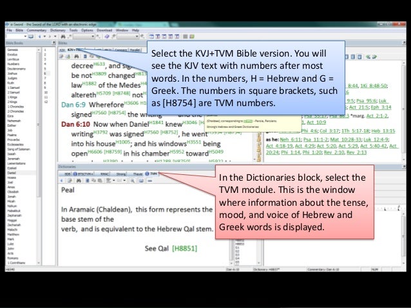411x308 pixels.
Task: Expand the forward history dropdown arrow
Action: (x=55, y=37)
